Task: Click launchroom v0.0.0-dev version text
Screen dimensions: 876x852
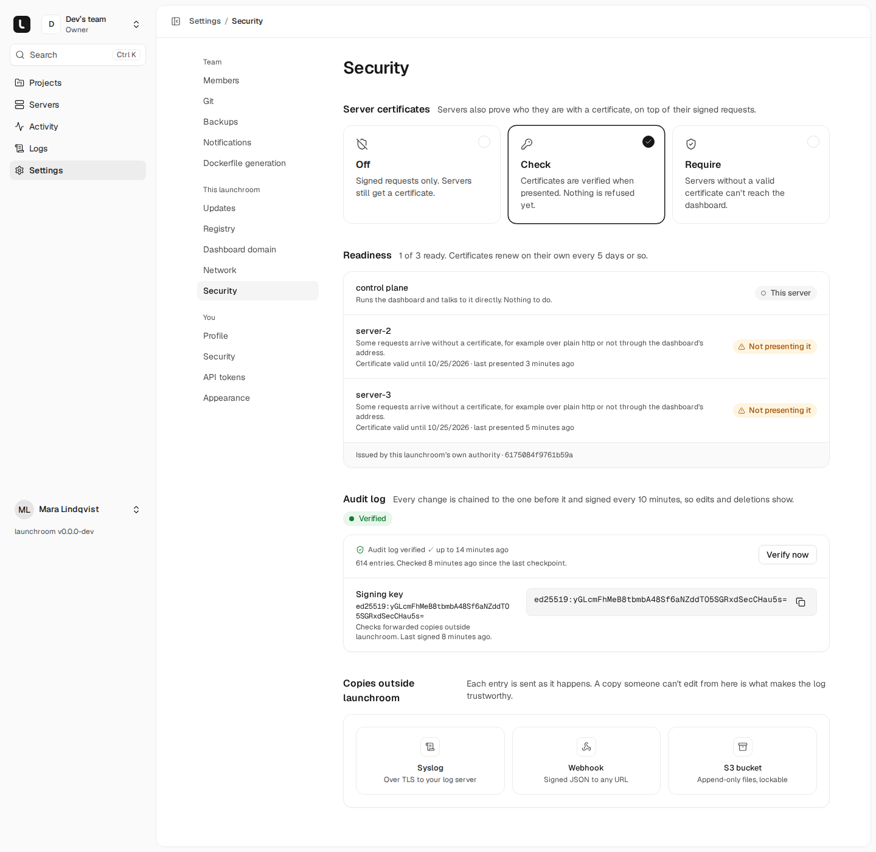Action: coord(54,532)
